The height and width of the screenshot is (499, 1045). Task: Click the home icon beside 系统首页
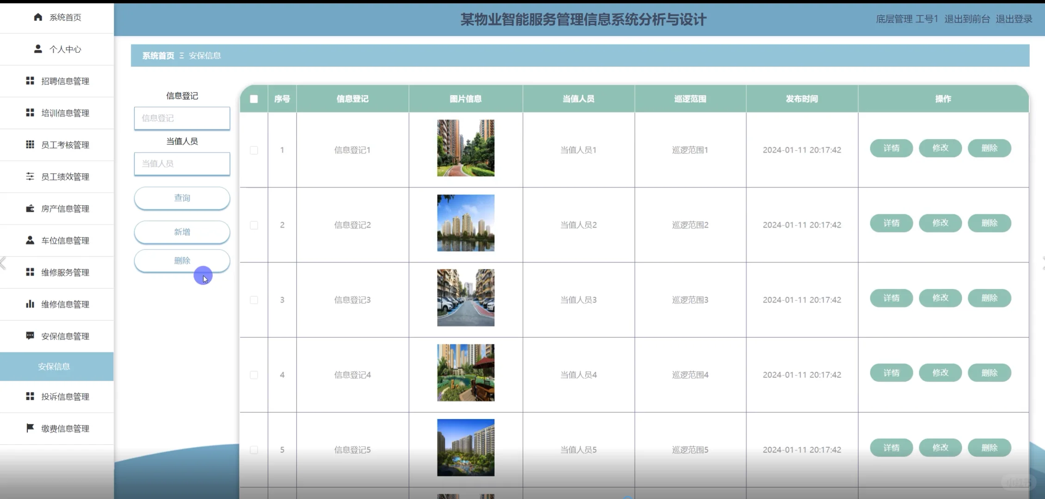38,17
